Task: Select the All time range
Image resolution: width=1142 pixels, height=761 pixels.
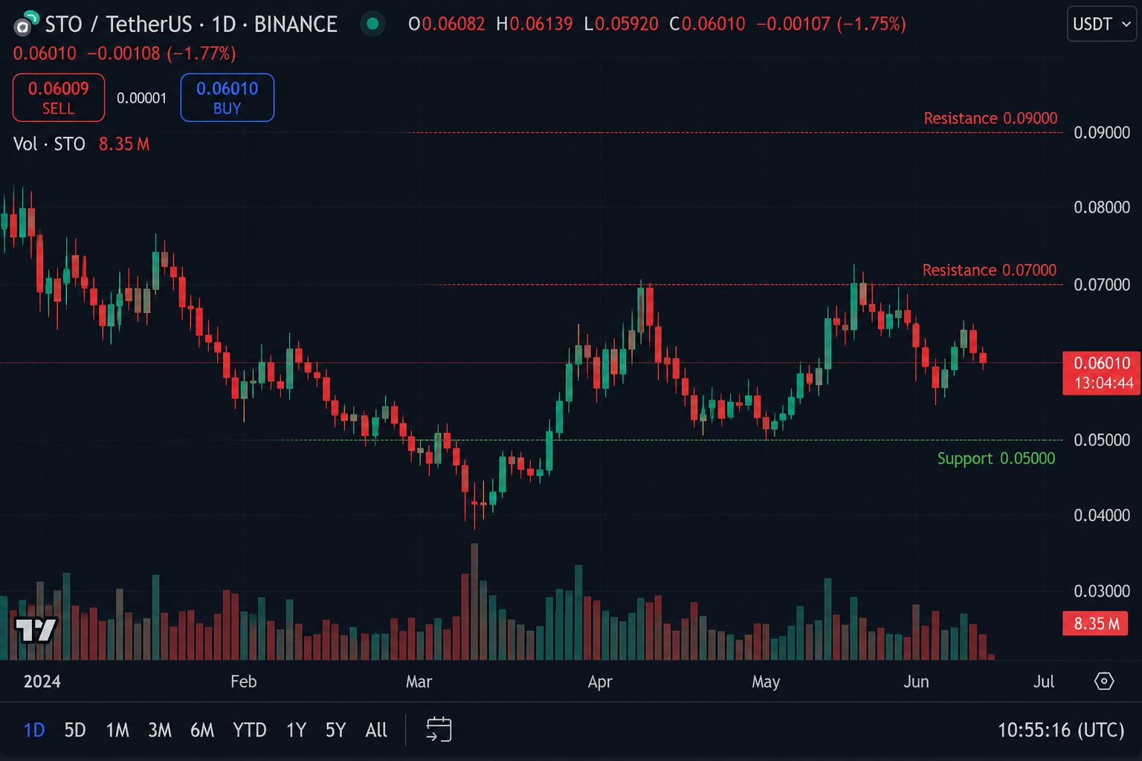Action: pyautogui.click(x=376, y=730)
